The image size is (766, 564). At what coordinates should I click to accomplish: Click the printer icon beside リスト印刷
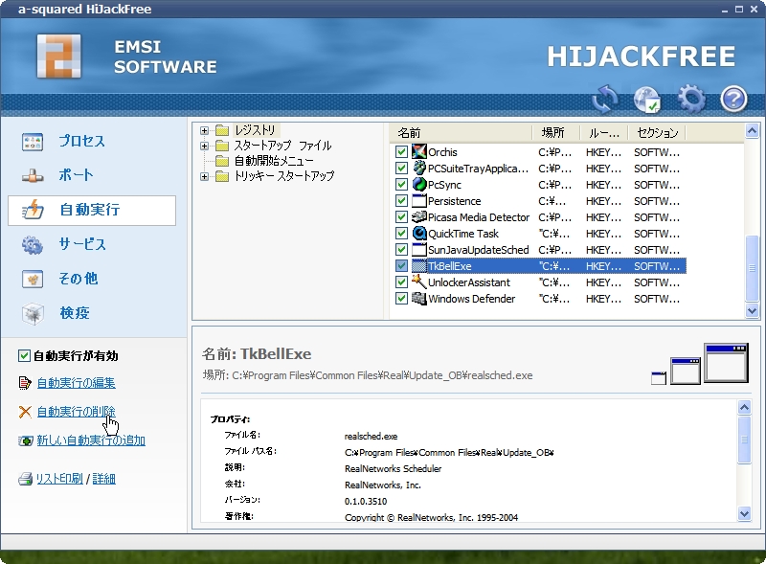[x=25, y=479]
